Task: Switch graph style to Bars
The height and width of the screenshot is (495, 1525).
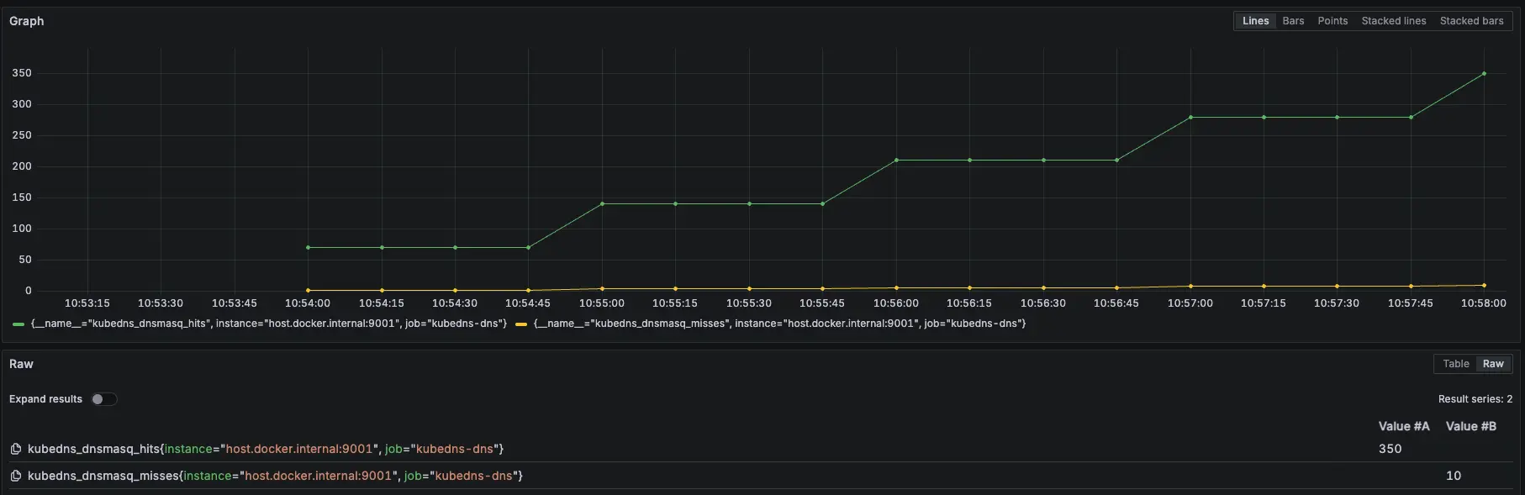Action: pyautogui.click(x=1293, y=21)
